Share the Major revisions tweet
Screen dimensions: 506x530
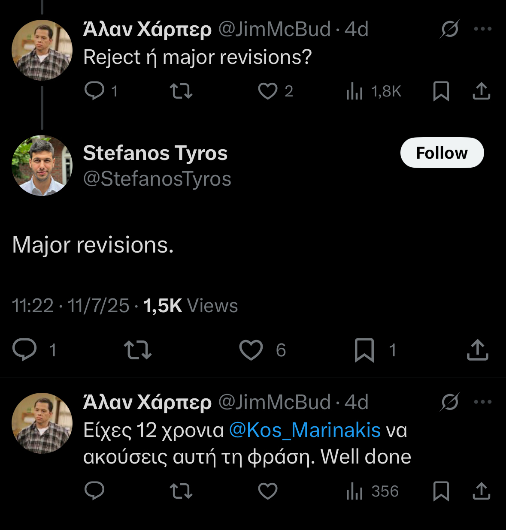[478, 349]
